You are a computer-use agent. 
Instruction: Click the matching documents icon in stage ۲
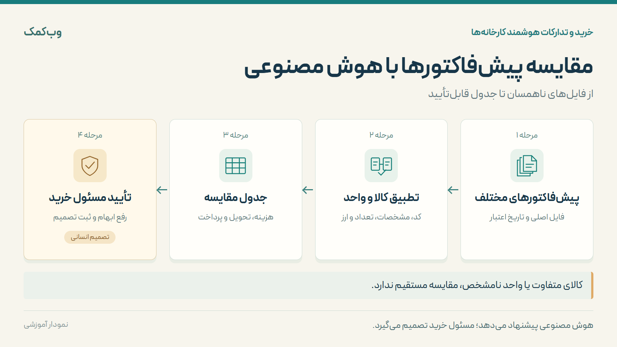pyautogui.click(x=381, y=166)
